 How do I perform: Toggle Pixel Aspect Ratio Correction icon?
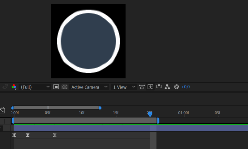(x=142, y=87)
